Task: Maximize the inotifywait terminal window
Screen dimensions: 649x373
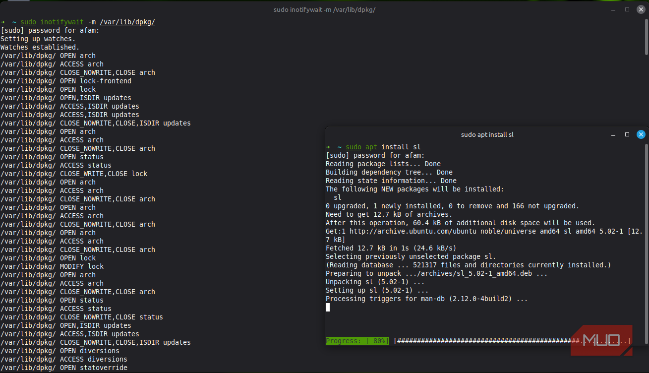Action: 627,9
